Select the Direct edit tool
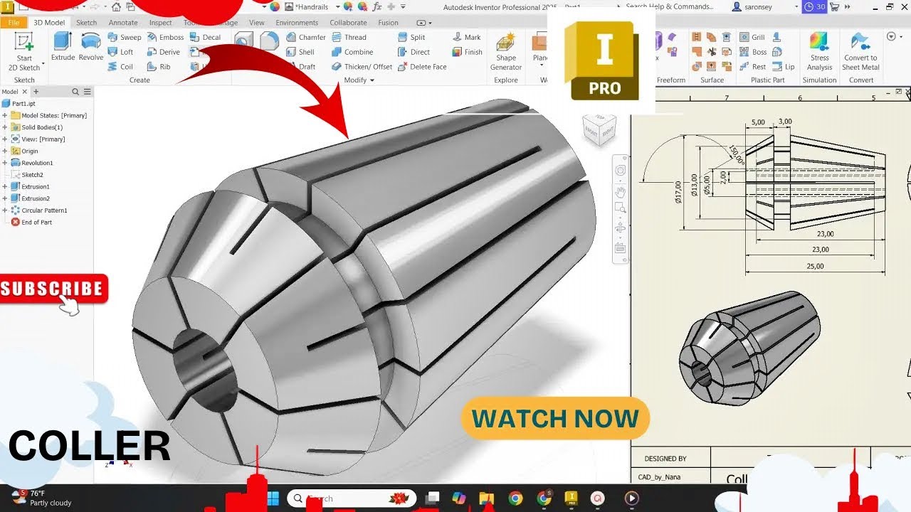911x512 pixels. point(414,52)
